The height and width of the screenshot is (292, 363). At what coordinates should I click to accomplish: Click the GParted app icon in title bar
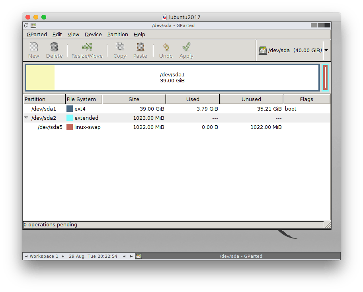[x=33, y=25]
